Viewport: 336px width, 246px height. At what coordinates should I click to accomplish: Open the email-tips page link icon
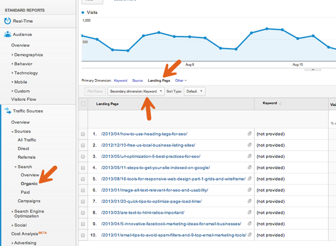click(x=250, y=235)
